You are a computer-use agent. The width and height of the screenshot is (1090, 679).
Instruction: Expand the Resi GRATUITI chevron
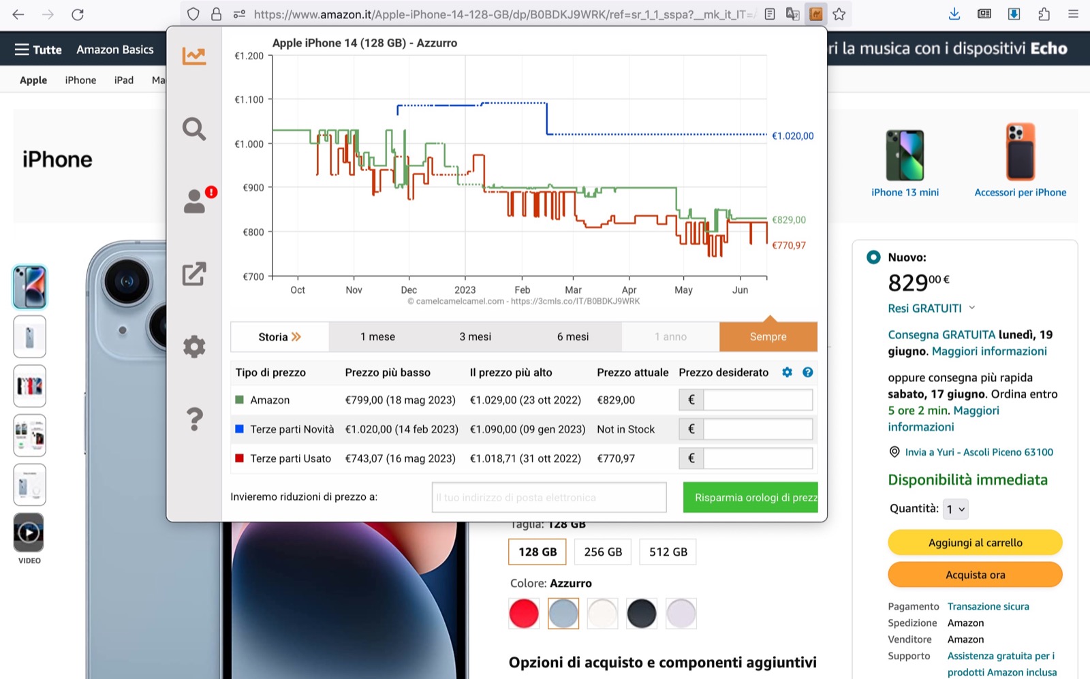pyautogui.click(x=972, y=308)
